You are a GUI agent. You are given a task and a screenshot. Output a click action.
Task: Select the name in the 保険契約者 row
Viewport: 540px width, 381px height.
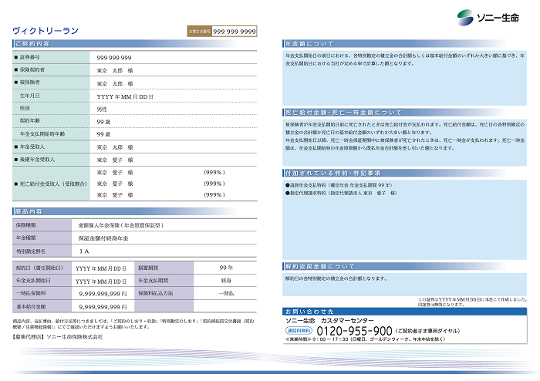[115, 70]
